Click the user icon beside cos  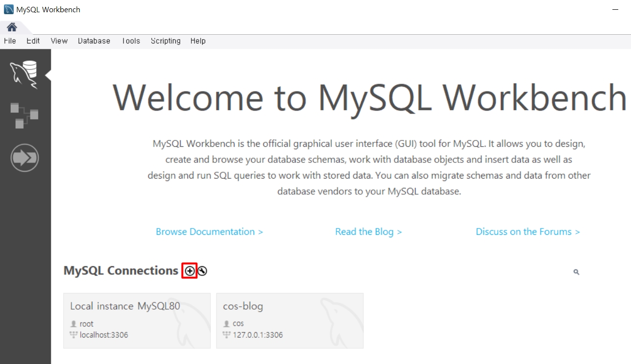click(227, 324)
